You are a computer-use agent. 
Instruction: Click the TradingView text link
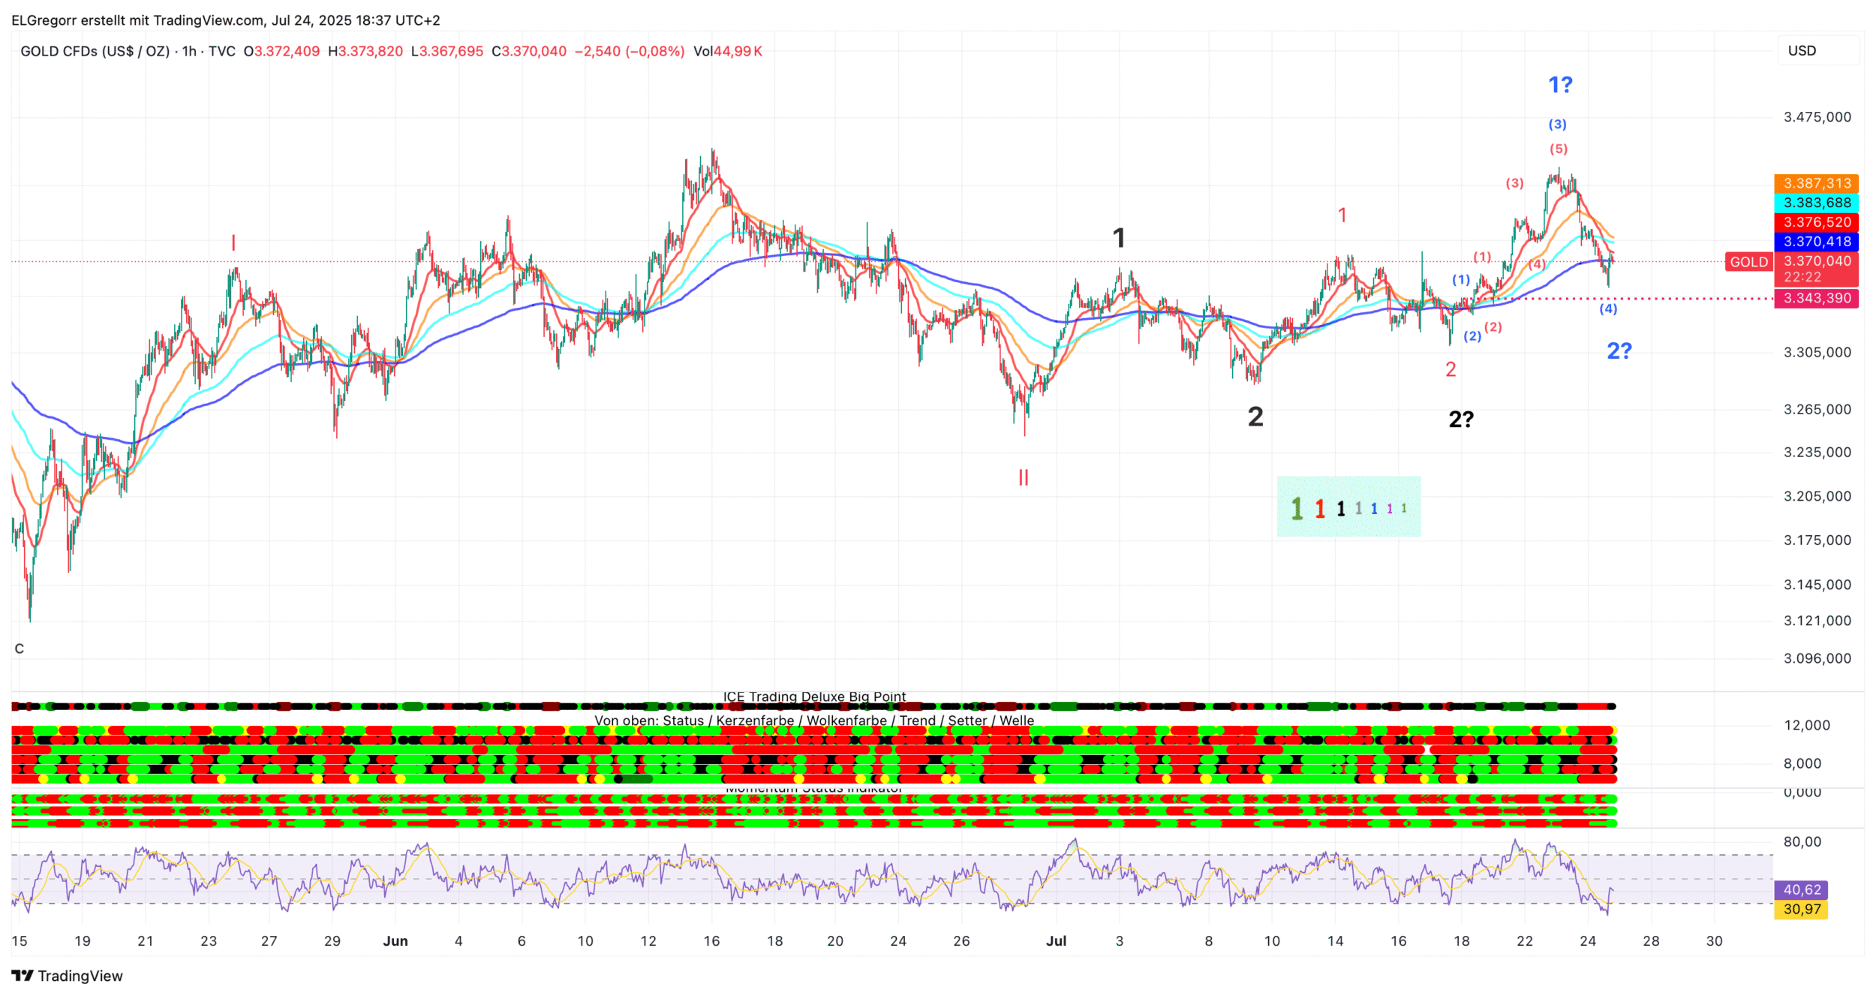point(80,976)
